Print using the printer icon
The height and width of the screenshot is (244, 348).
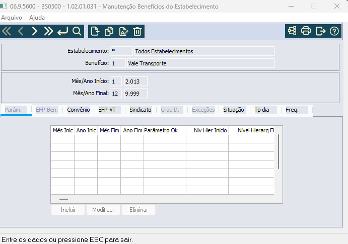point(306,31)
